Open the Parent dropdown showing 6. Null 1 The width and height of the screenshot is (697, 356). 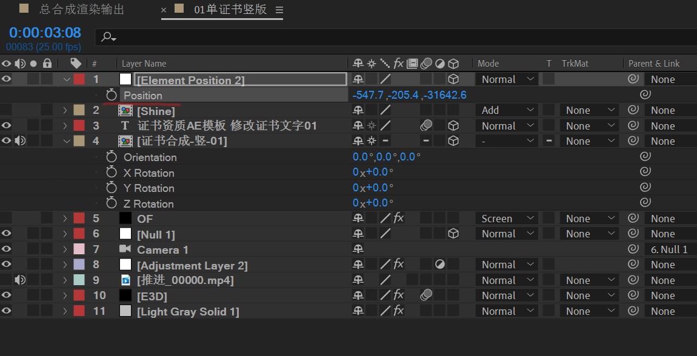click(670, 249)
